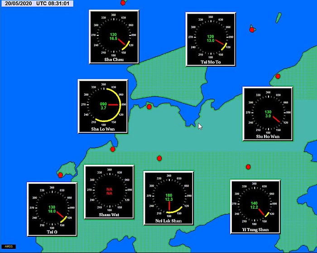Click the red station dot just above Sham Wat gauge
The image size is (317, 253).
pyautogui.click(x=113, y=149)
